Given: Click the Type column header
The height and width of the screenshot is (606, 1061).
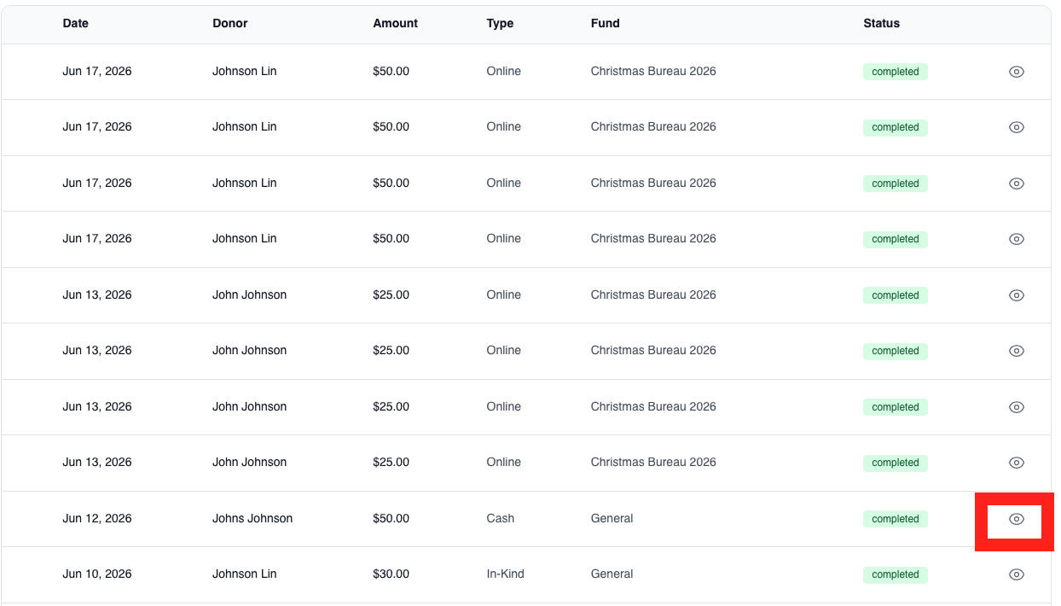Looking at the screenshot, I should click(x=500, y=23).
